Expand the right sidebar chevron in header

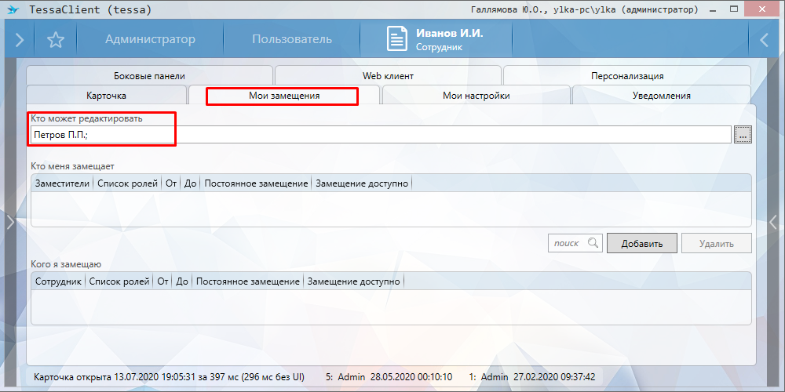[x=764, y=40]
